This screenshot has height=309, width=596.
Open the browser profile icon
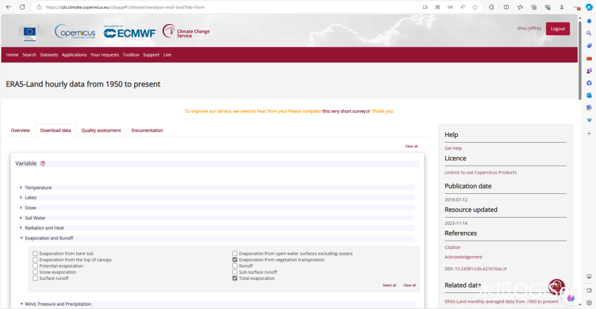[562, 7]
